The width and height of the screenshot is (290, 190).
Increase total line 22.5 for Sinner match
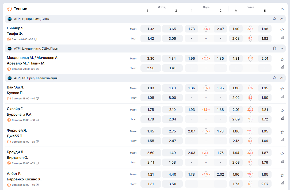click(x=250, y=26)
